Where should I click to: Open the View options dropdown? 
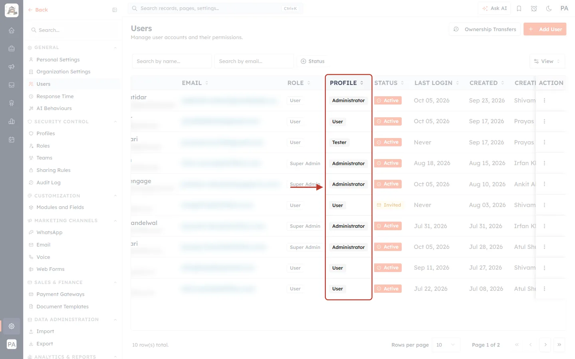coord(547,61)
